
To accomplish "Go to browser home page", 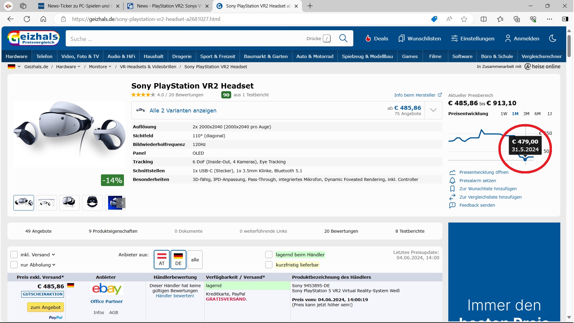I will (x=43, y=19).
